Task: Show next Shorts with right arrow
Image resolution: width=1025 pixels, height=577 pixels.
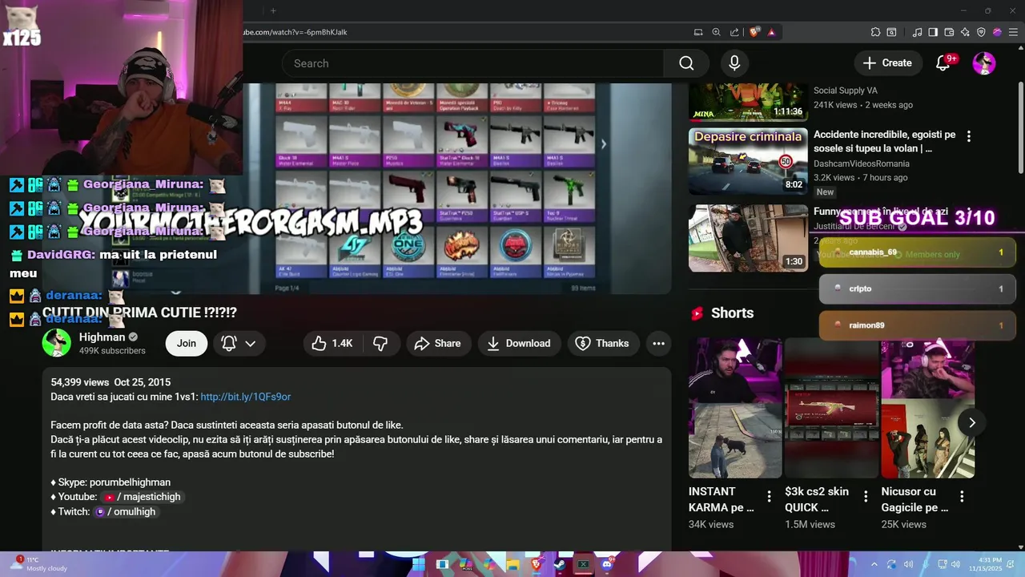Action: [x=971, y=422]
